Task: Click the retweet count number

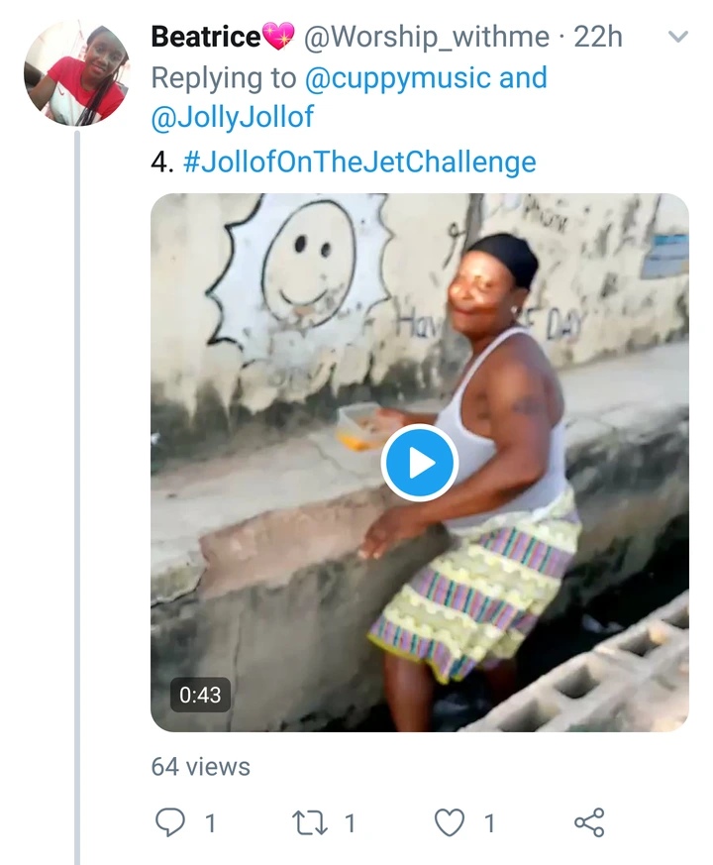Action: (349, 822)
